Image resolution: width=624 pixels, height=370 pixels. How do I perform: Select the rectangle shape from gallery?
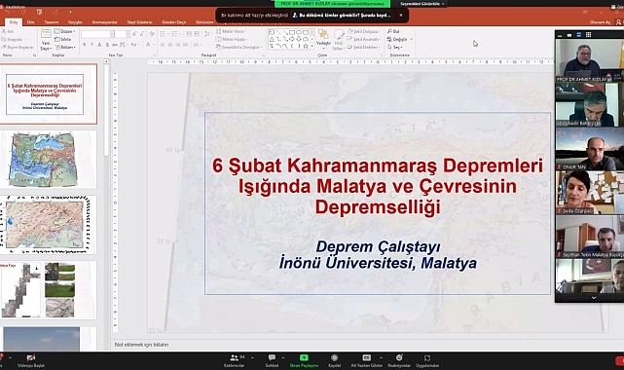click(x=292, y=32)
